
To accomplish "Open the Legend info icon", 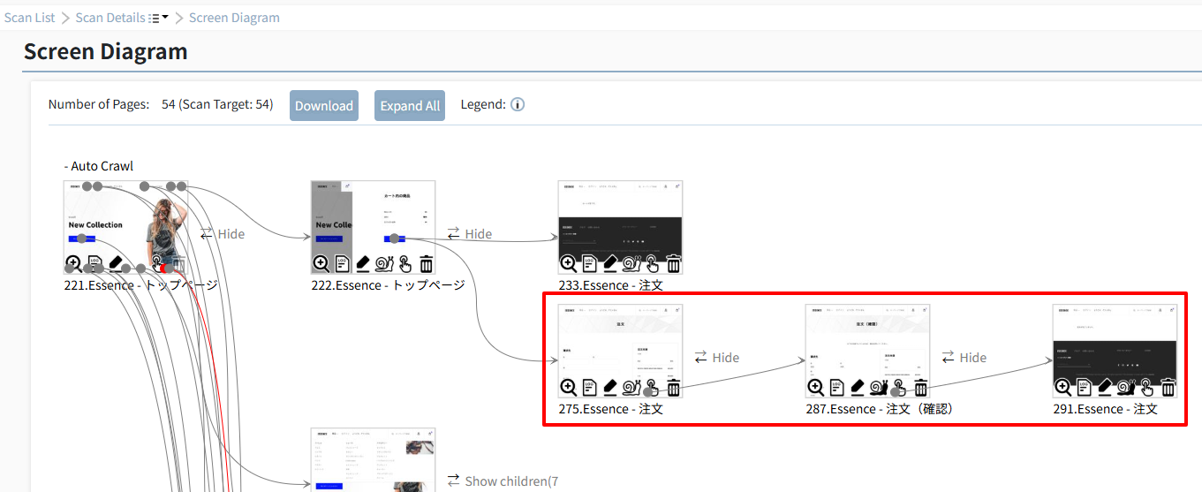I will point(518,104).
